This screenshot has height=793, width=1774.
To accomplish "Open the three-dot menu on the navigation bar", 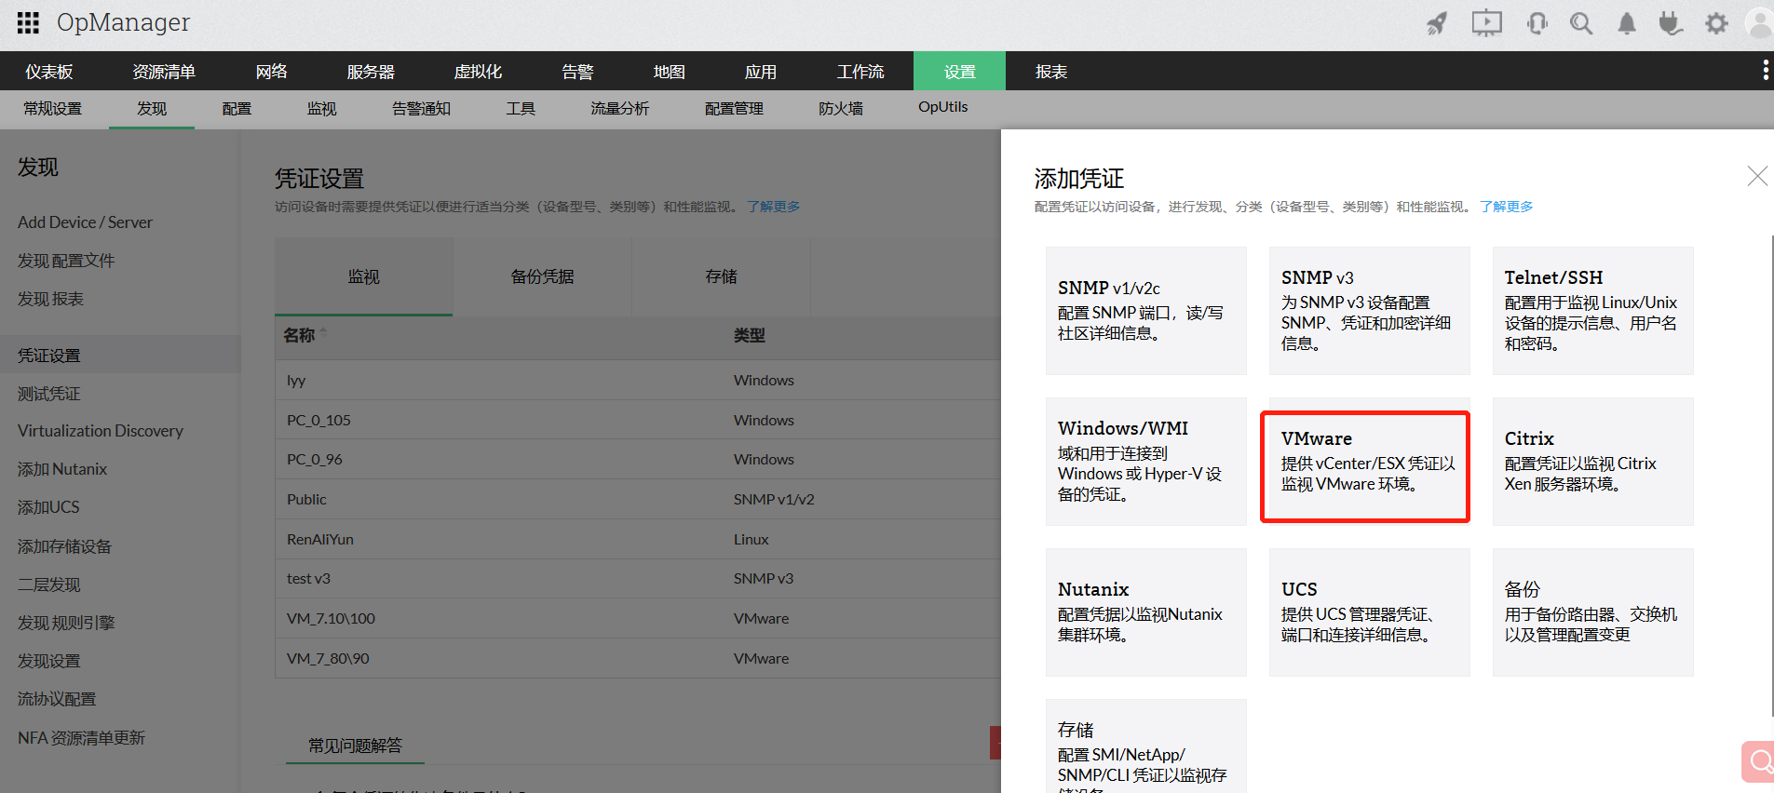I will pos(1765,71).
